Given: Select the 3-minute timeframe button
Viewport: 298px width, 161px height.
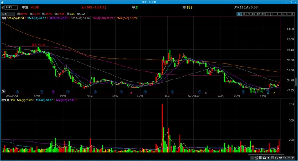Looking at the screenshot, I should tap(273, 14).
